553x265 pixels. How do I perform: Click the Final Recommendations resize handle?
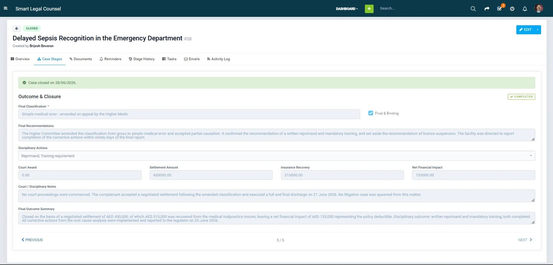(533, 139)
